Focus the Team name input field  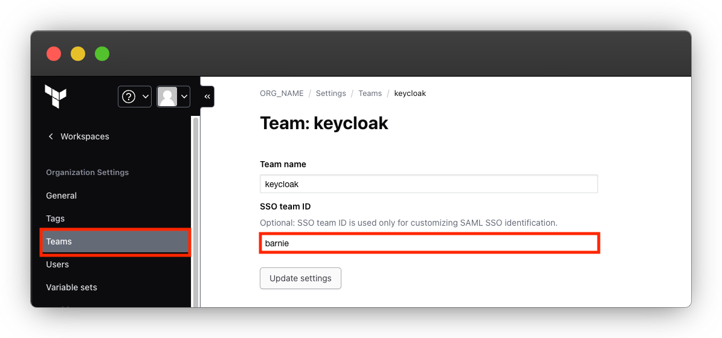(x=429, y=184)
